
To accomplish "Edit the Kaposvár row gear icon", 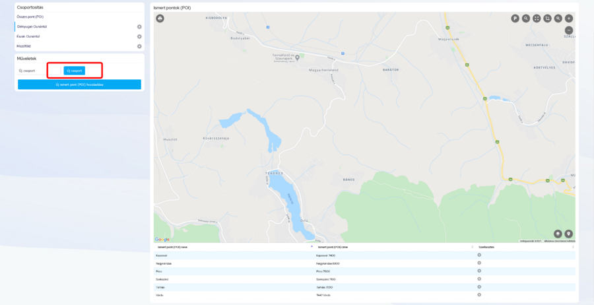I will 479,255.
